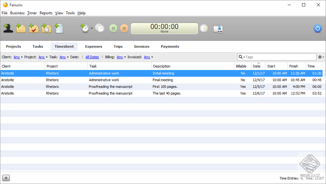The height and width of the screenshot is (184, 326).
Task: Pause the timer with the green pause button
Action: click(x=113, y=28)
